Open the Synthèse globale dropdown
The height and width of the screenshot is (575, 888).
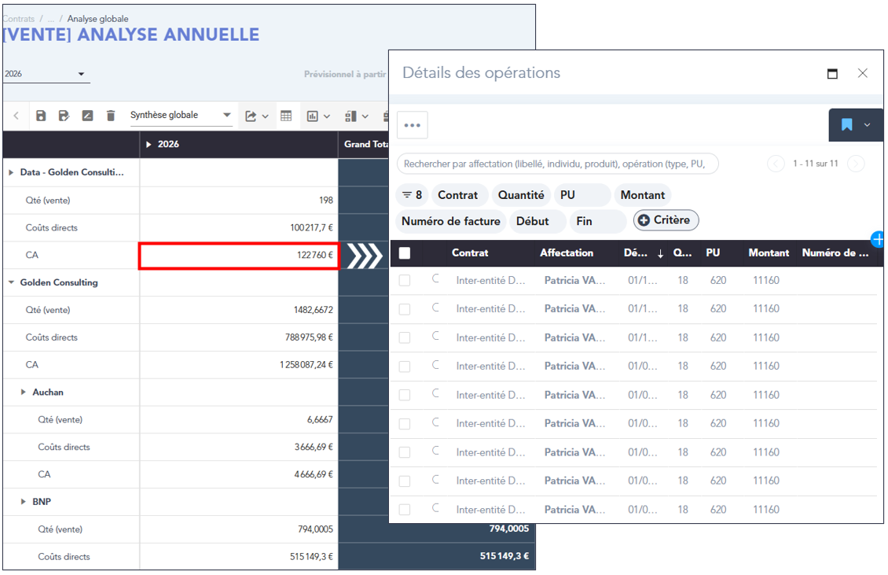pos(181,116)
